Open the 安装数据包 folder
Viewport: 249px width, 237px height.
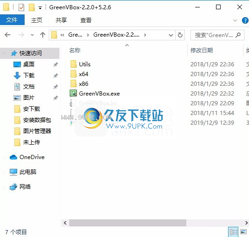point(37,120)
